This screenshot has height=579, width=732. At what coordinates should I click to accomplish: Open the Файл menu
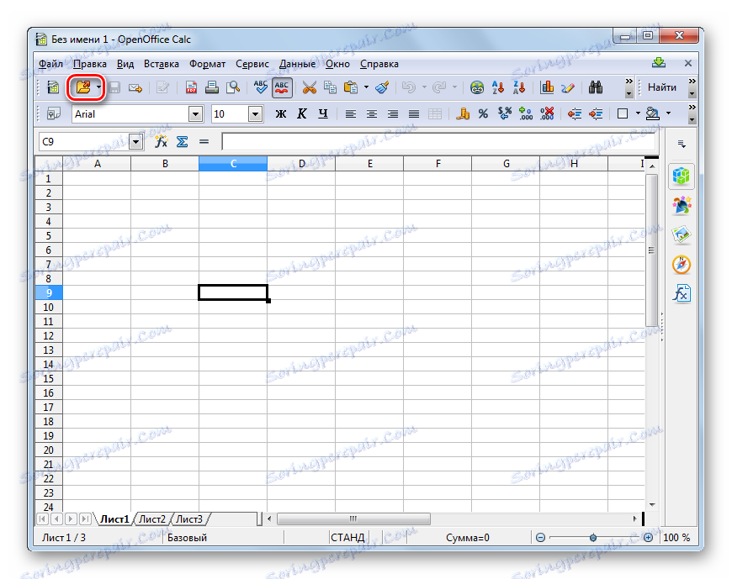pyautogui.click(x=50, y=64)
